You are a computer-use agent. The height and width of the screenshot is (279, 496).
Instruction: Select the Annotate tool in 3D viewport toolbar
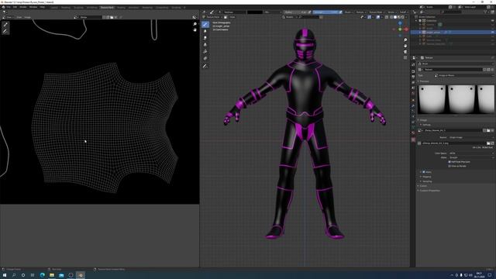(205, 66)
